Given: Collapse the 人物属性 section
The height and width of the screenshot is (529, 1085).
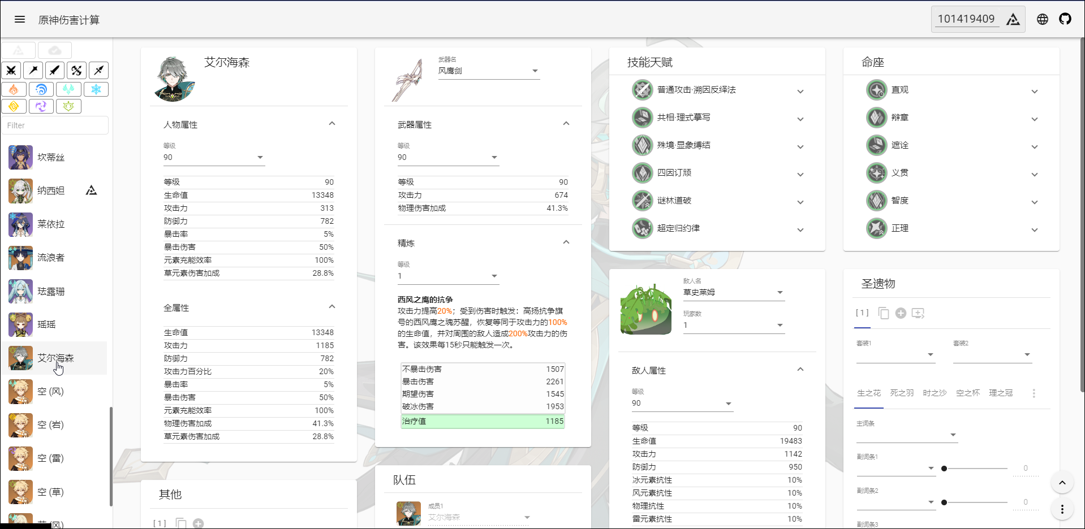Looking at the screenshot, I should [x=332, y=124].
